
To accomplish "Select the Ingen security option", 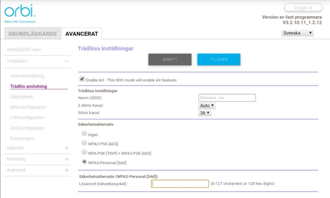I will pyautogui.click(x=84, y=134).
